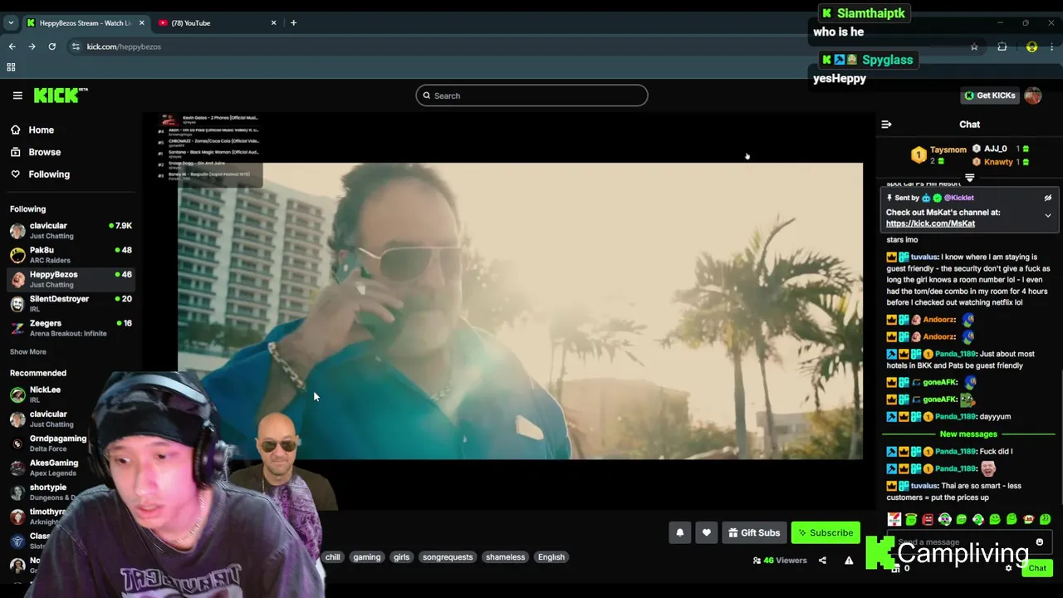This screenshot has width=1063, height=598.
Task: Click tuvalus username in first message
Action: (923, 257)
